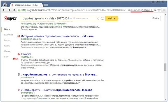Open the Chrome hamburger menu
The image size is (168, 102).
pos(164,10)
